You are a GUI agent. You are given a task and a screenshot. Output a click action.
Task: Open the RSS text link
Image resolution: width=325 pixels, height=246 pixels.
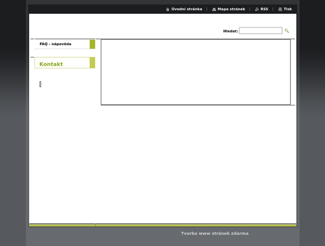click(264, 9)
